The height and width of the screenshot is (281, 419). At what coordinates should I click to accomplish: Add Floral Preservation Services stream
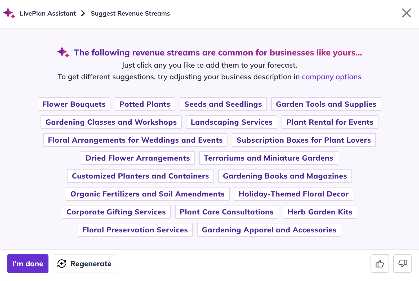[135, 230]
